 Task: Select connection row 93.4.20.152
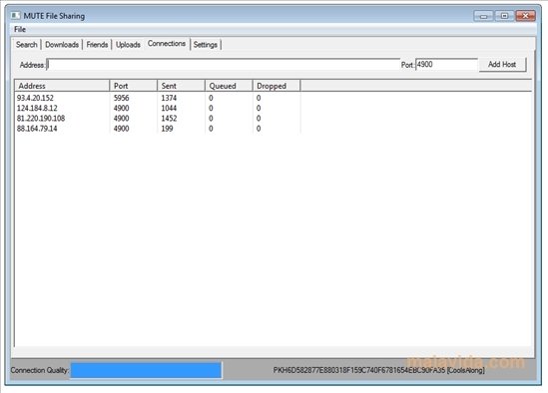158,98
